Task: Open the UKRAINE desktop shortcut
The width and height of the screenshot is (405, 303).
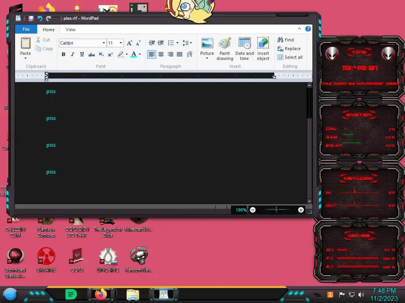Action: [46, 260]
